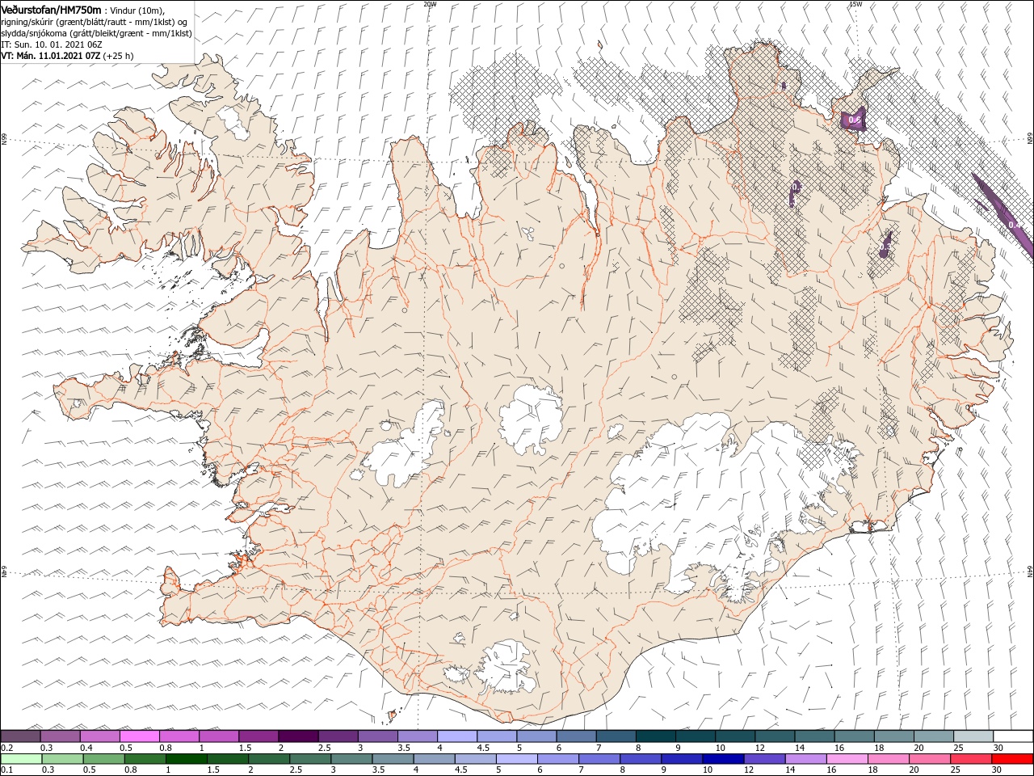Pick lower-row legend swatch labeled 0.3

click(x=62, y=759)
